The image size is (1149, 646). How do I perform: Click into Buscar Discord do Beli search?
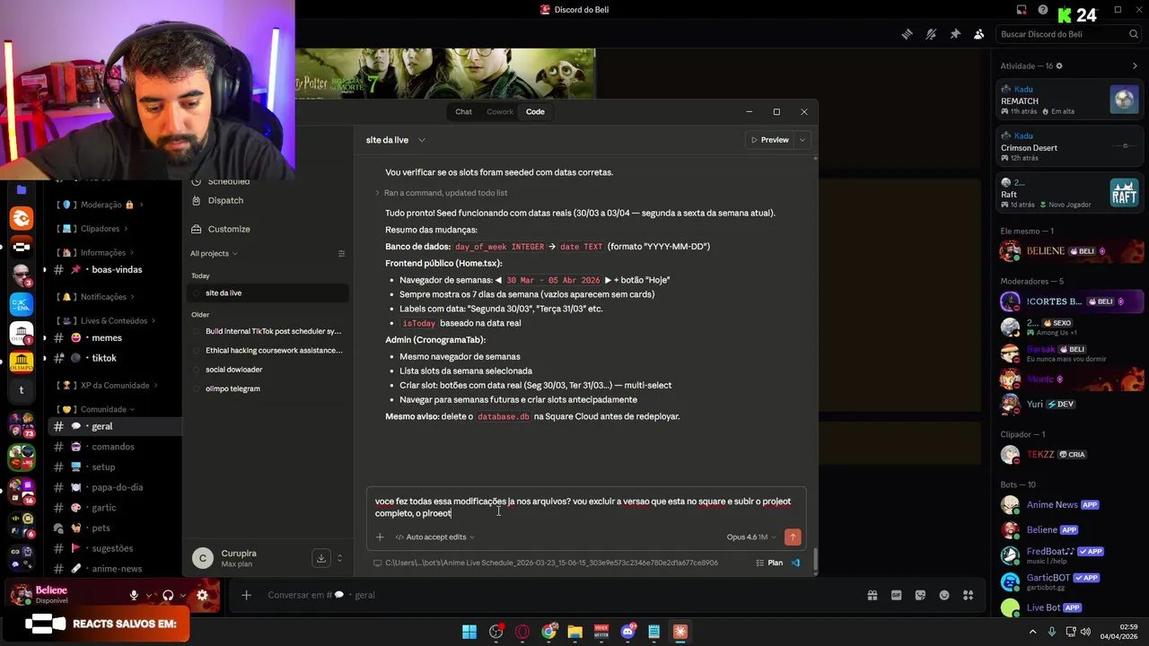1068,34
